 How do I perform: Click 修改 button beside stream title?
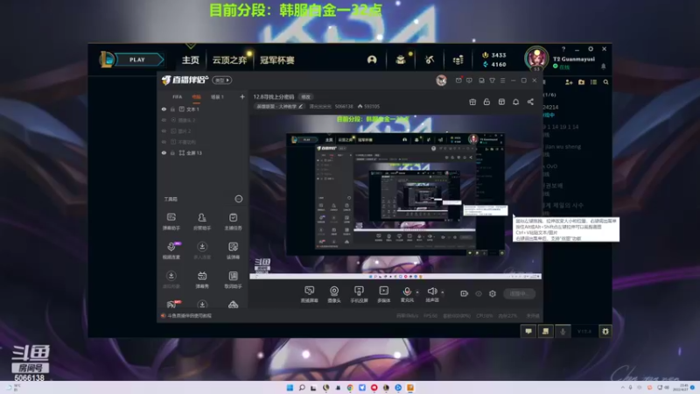pos(305,96)
